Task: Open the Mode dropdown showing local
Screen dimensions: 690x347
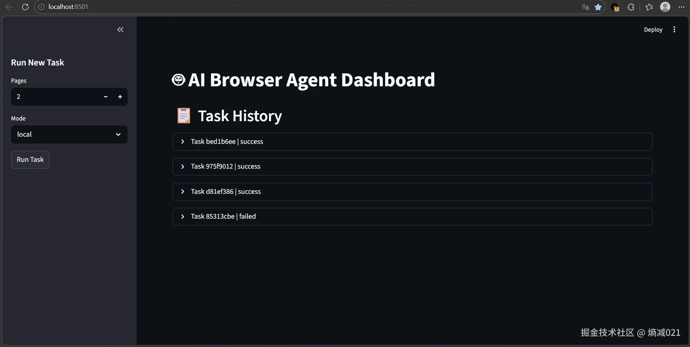Action: click(69, 134)
